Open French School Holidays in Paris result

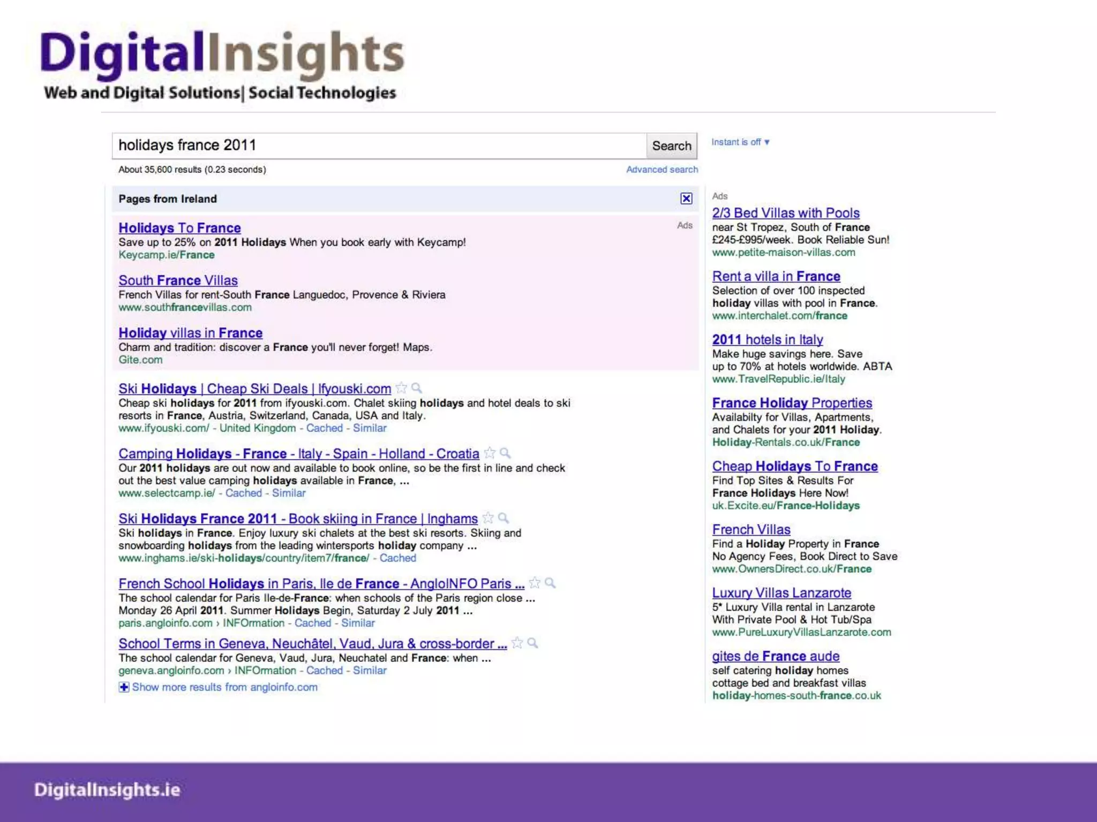(321, 583)
